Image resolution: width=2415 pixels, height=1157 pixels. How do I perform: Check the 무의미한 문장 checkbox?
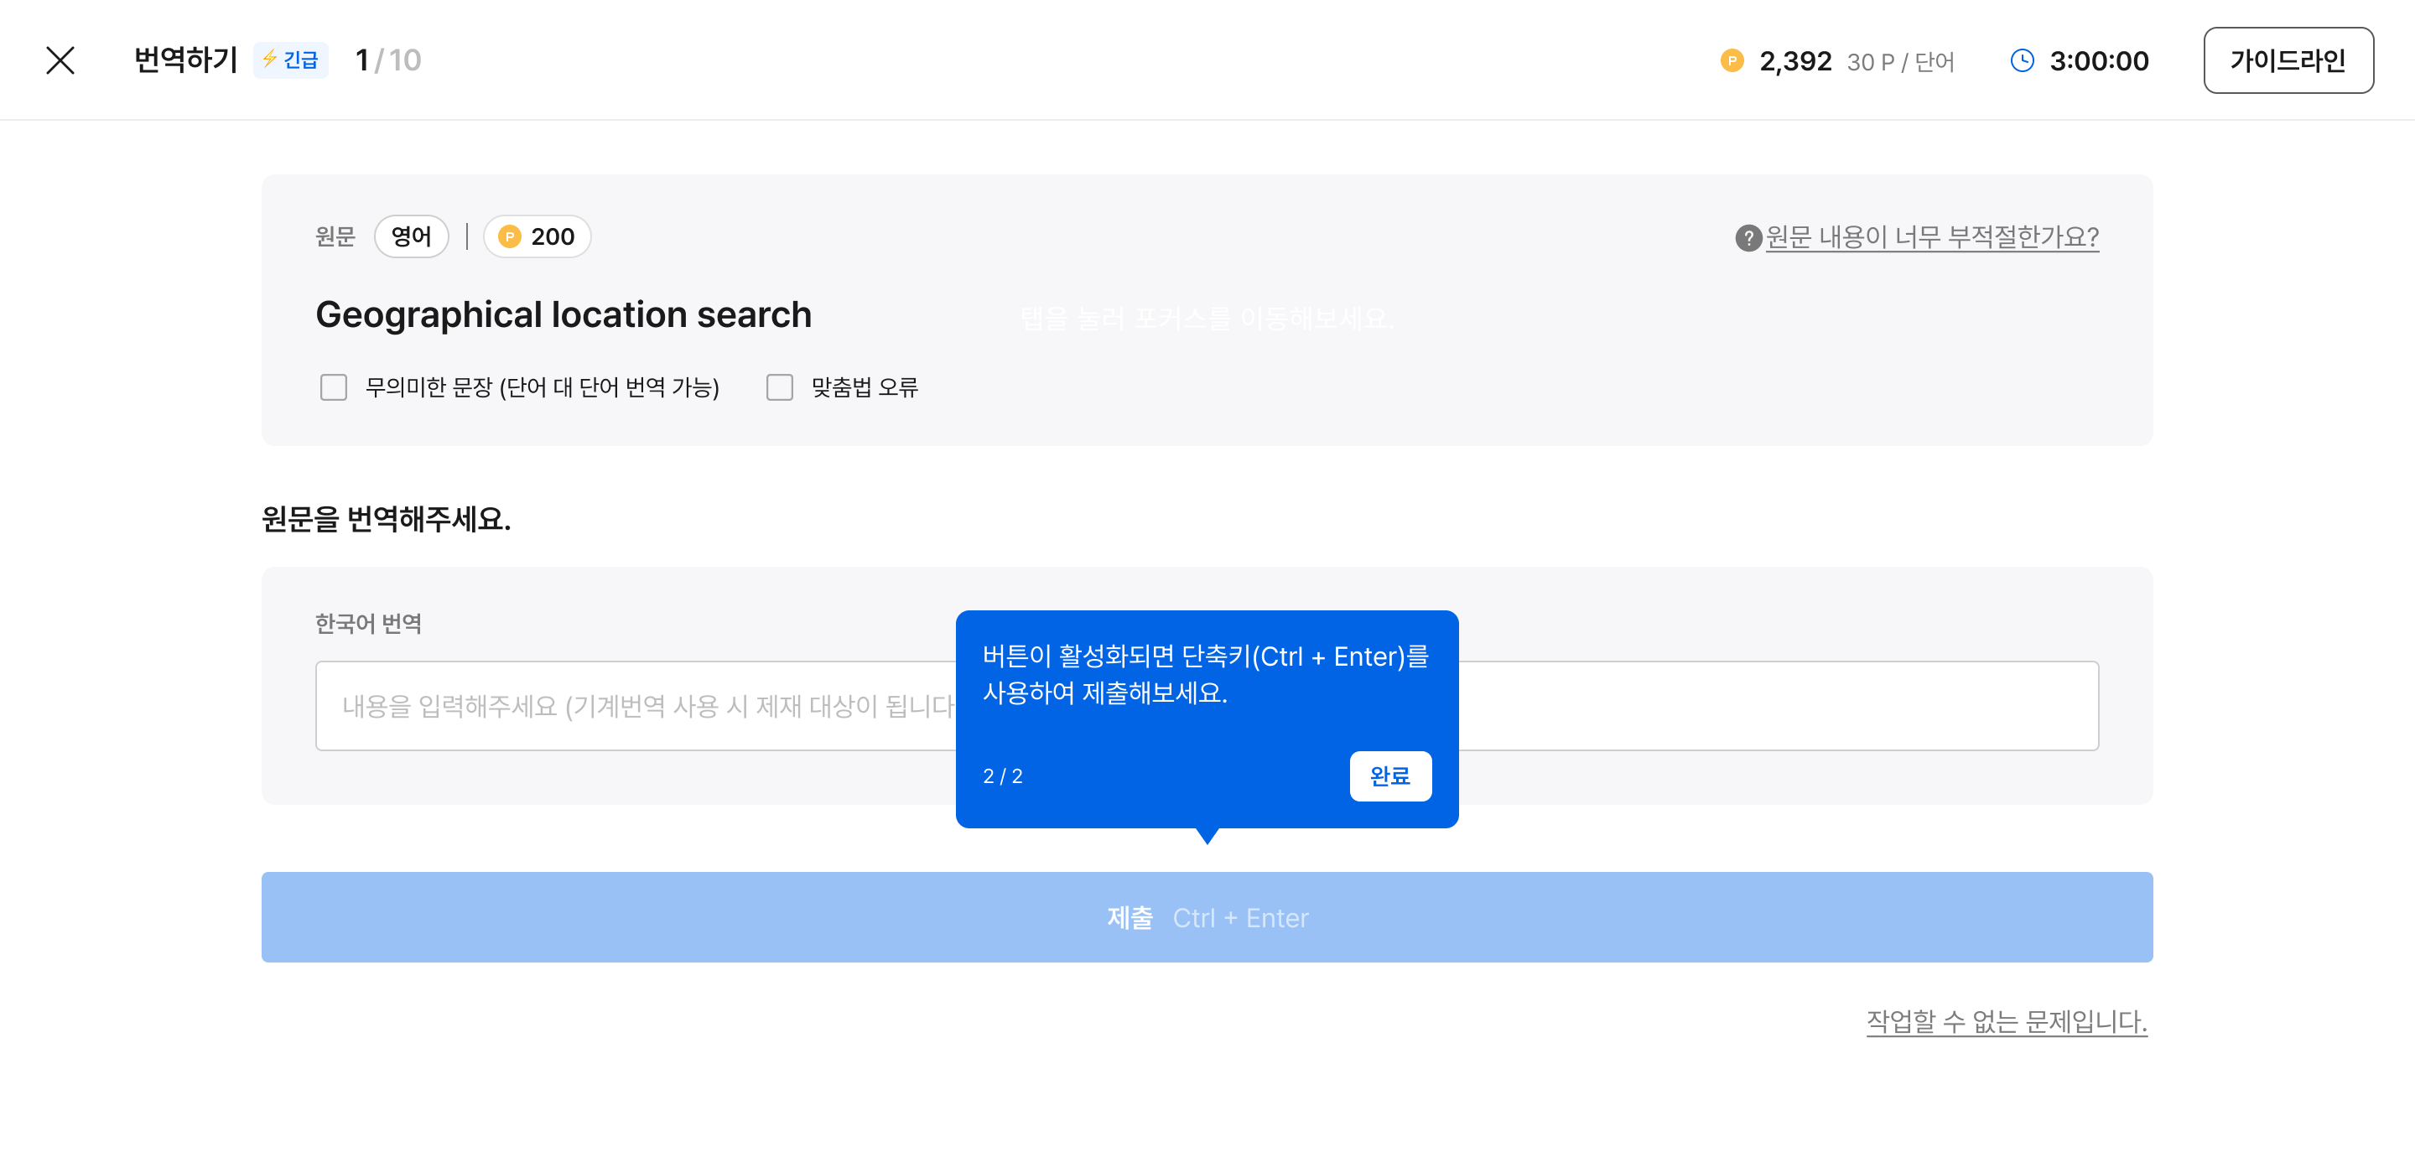click(x=334, y=387)
